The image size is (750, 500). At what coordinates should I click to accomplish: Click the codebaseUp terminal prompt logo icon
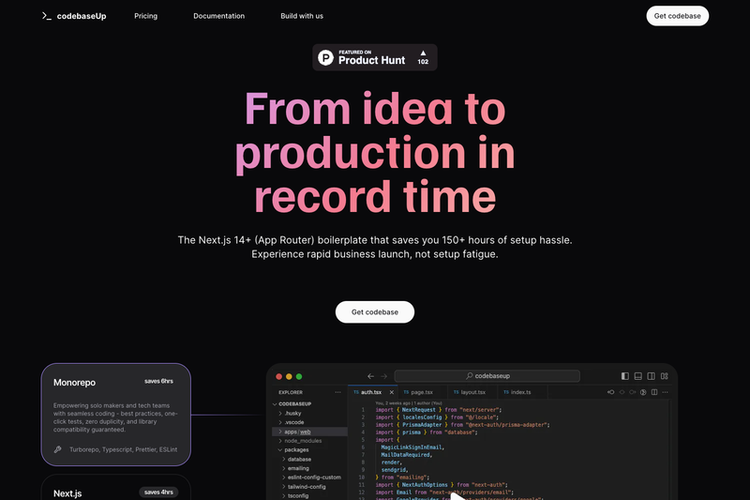pyautogui.click(x=46, y=16)
